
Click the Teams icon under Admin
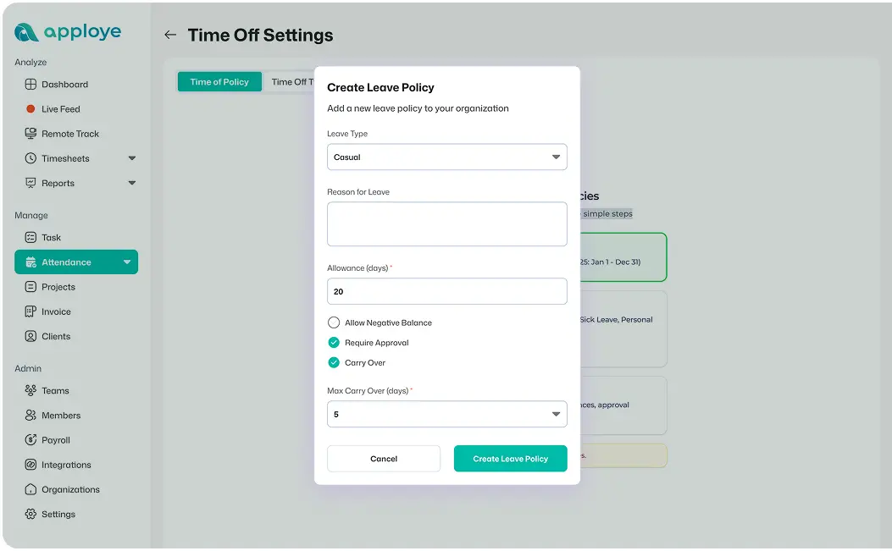pyautogui.click(x=31, y=390)
